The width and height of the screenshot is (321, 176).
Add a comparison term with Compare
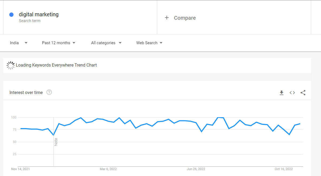(185, 18)
